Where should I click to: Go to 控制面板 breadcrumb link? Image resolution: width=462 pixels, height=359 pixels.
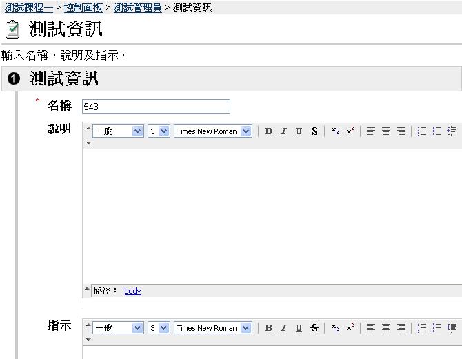click(x=83, y=8)
